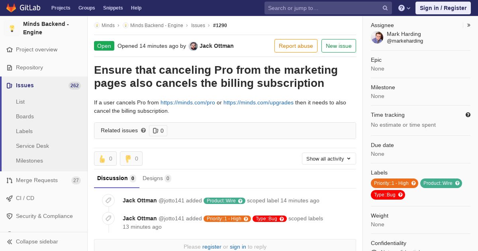Open Mark Harding's assignee avatar
This screenshot has height=251, width=478.
pyautogui.click(x=377, y=37)
